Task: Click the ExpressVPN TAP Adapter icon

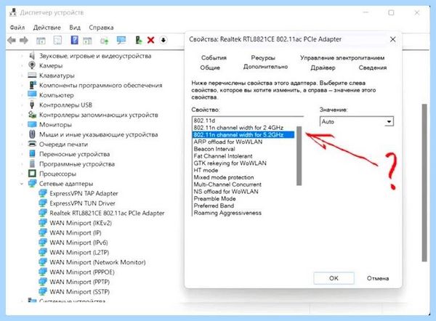Action: 43,193
